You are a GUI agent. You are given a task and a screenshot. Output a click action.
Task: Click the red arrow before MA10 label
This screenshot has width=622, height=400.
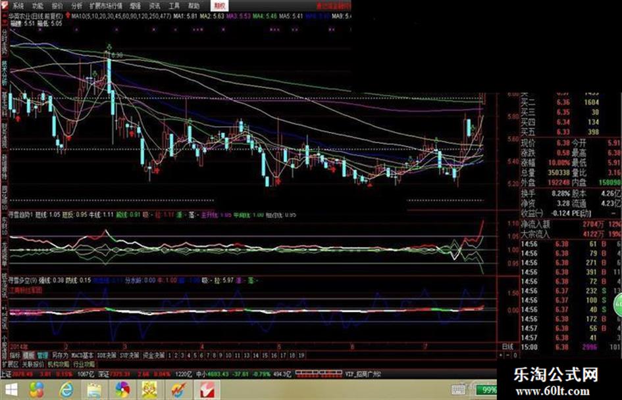coord(68,16)
